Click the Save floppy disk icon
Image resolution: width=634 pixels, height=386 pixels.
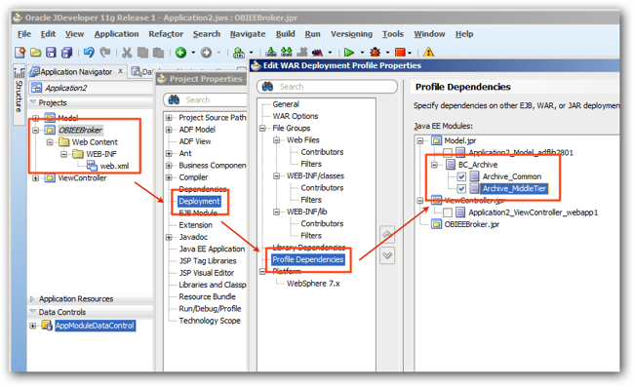tap(51, 52)
